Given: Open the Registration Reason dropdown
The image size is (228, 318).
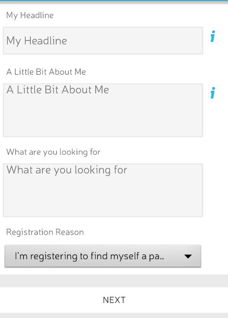Looking at the screenshot, I should click(x=103, y=256).
